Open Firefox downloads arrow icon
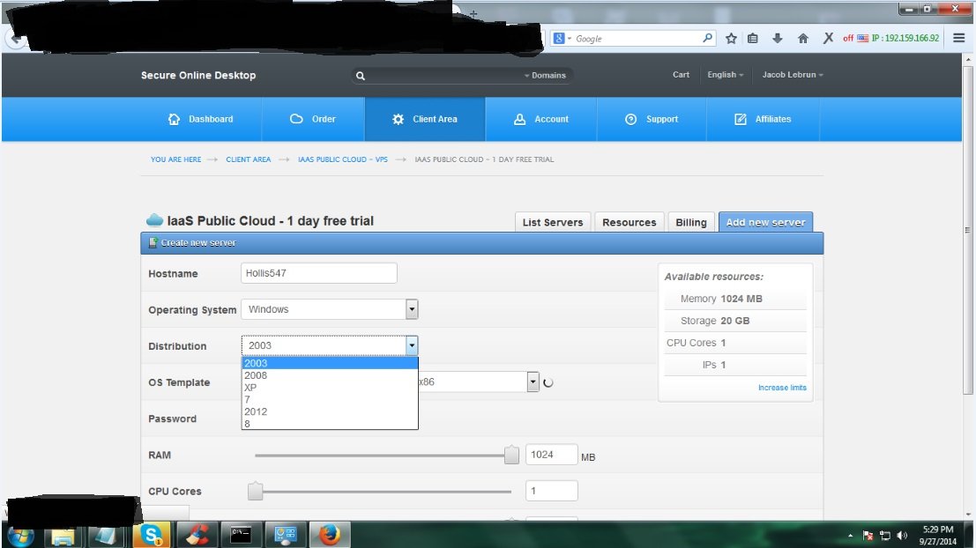 click(x=778, y=39)
